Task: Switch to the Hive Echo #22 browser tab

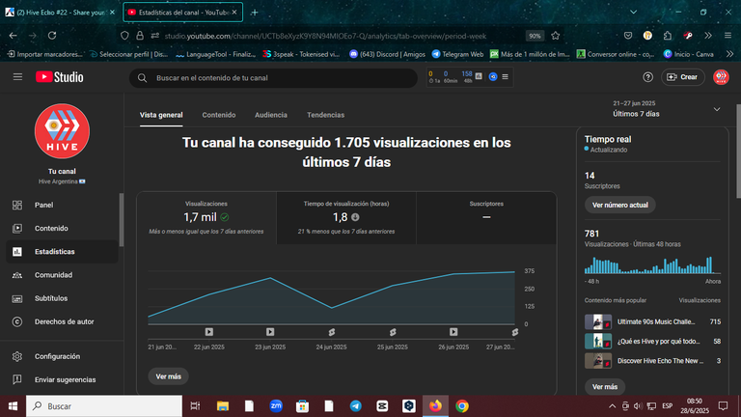Action: [x=60, y=13]
